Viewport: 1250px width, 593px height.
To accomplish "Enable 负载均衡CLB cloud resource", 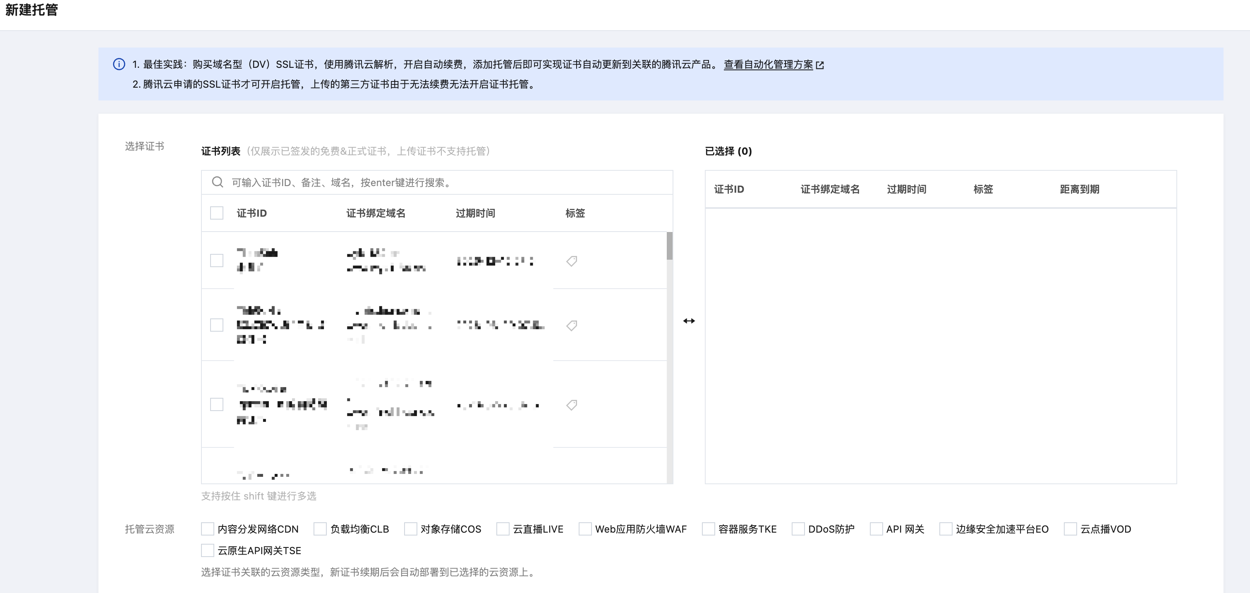I will click(x=320, y=529).
